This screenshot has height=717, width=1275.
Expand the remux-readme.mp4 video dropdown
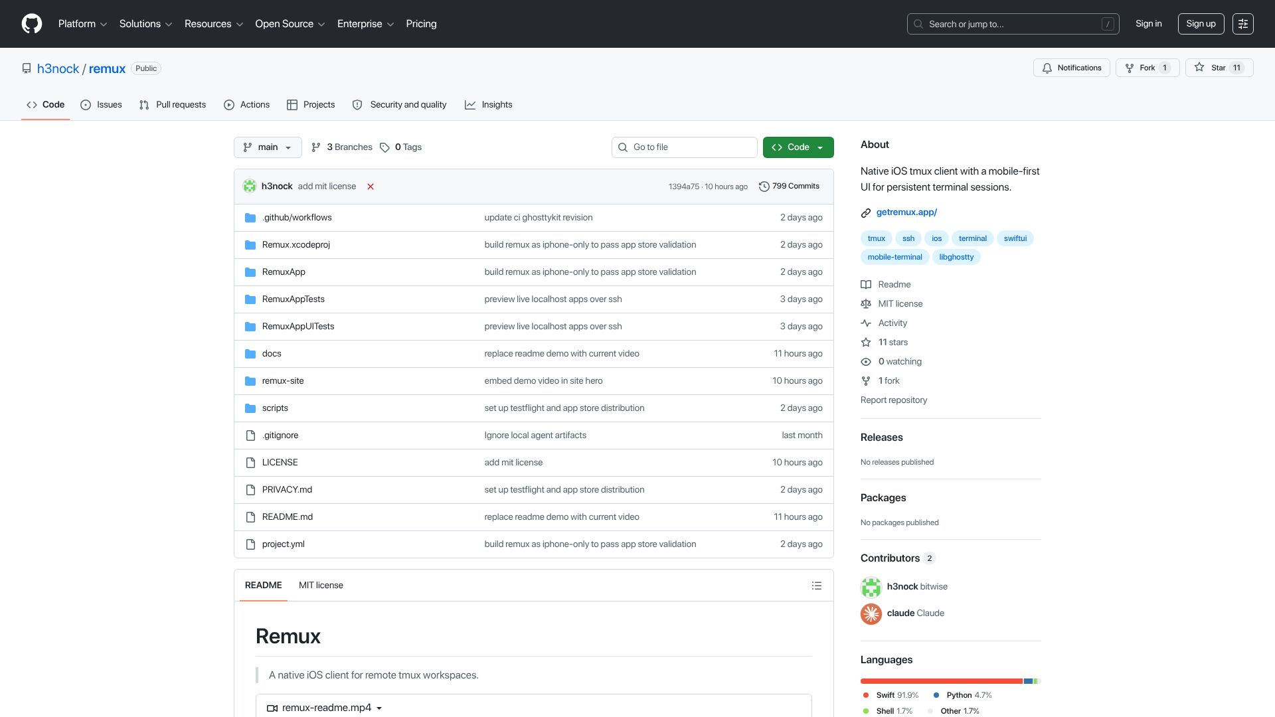325,708
